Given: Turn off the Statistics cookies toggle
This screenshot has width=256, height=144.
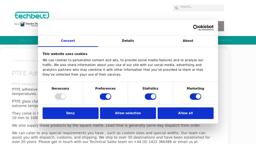Looking at the screenshot, I should pyautogui.click(x=150, y=97).
